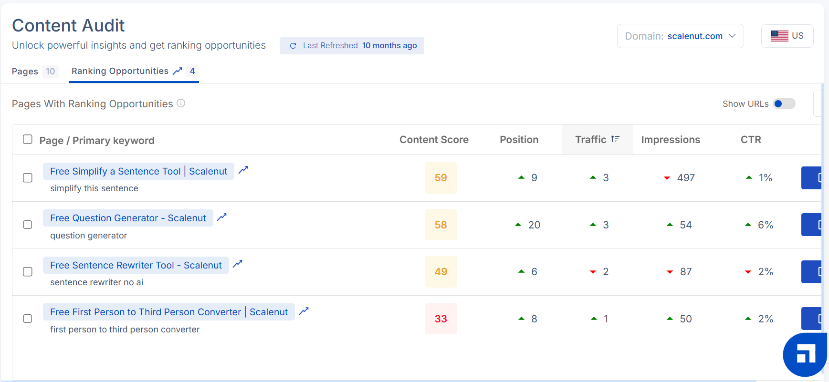Screen dimensions: 829x382
Task: Click the CTR column header
Action: [x=751, y=140]
